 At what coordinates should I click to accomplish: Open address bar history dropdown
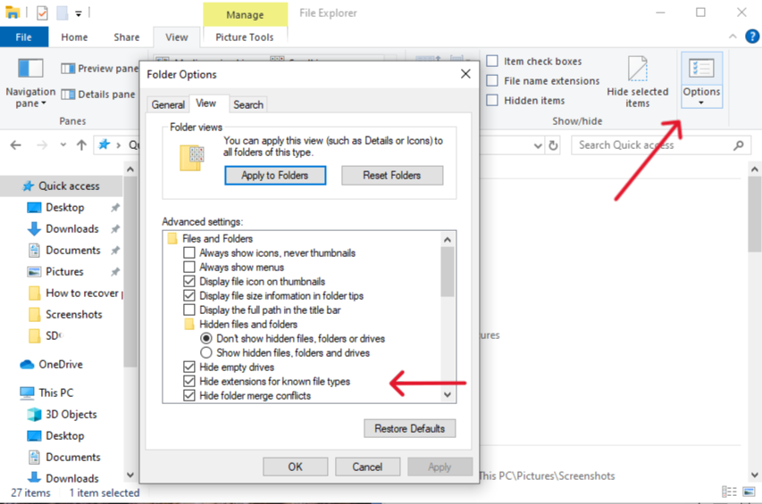pyautogui.click(x=538, y=145)
